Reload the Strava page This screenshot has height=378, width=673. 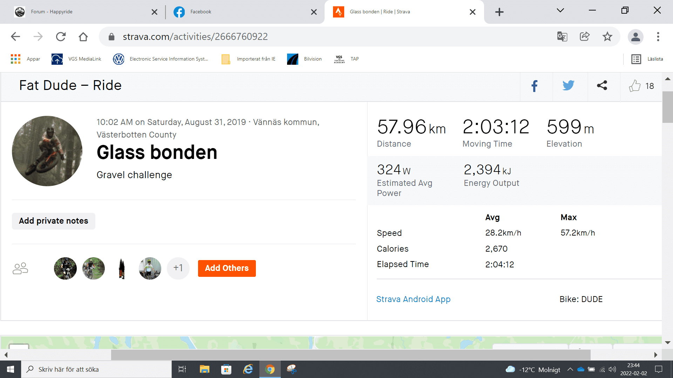(61, 37)
